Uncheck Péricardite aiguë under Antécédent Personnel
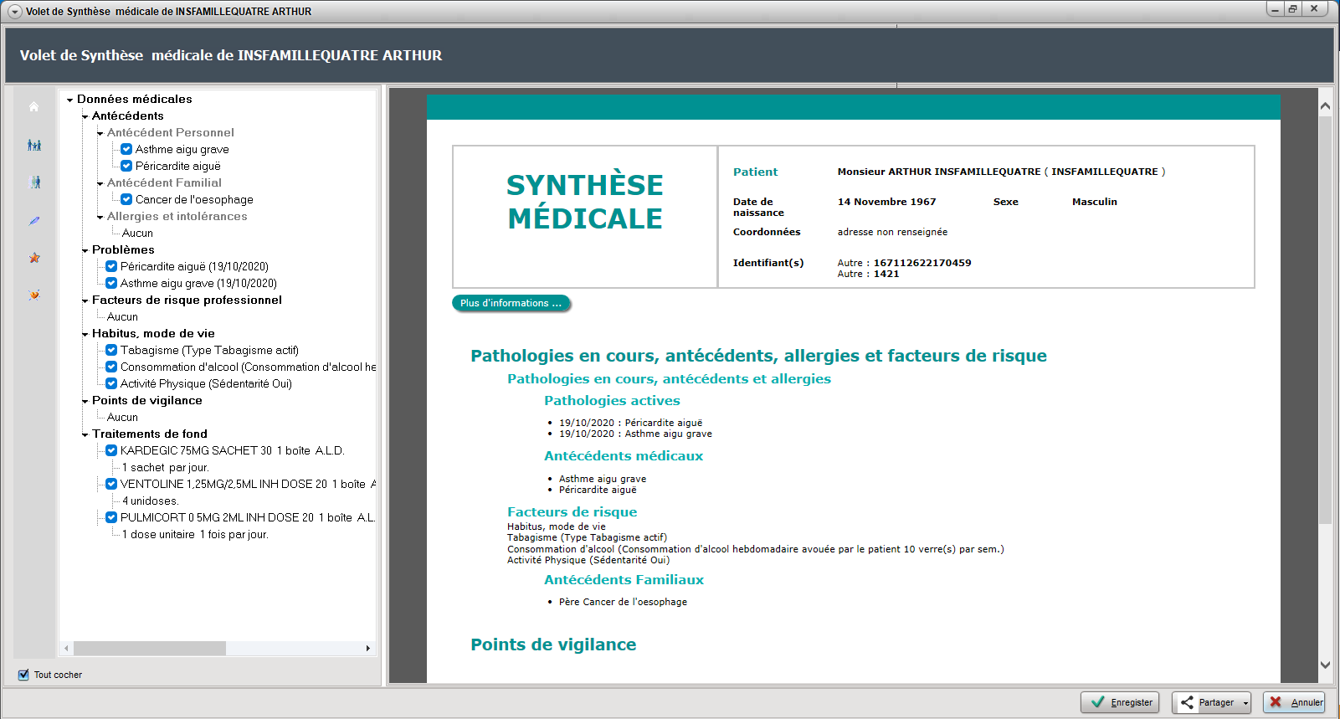The height and width of the screenshot is (719, 1340). [126, 166]
